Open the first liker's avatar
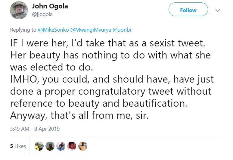Image resolution: width=233 pixels, height=160 pixels. [x=39, y=146]
